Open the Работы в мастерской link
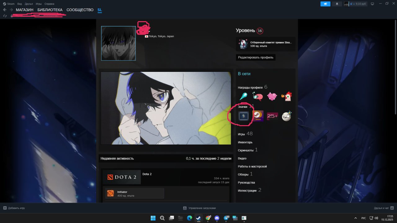 [252, 166]
